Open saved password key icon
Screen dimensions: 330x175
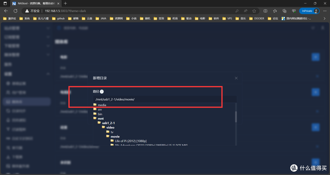237,11
